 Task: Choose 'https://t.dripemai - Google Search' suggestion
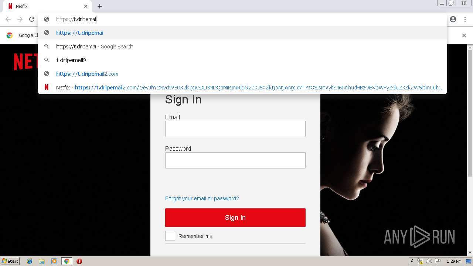pyautogui.click(x=242, y=46)
